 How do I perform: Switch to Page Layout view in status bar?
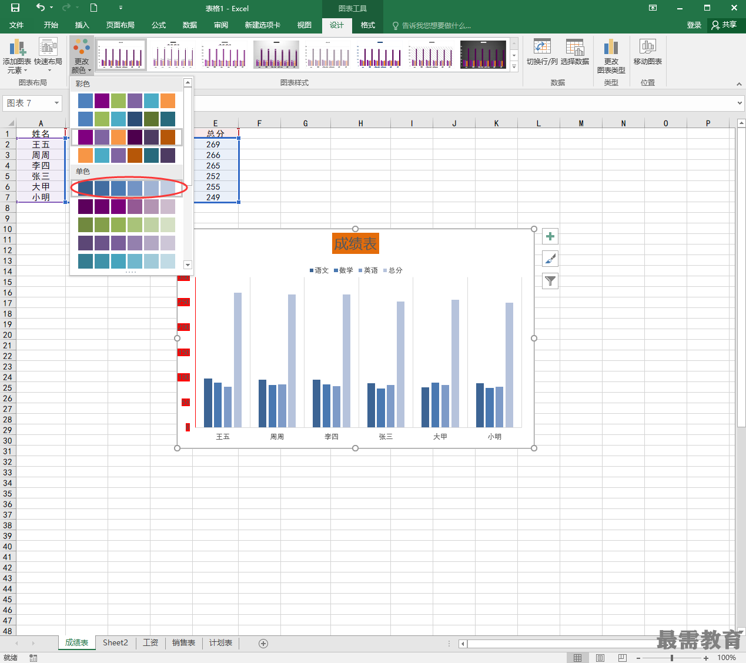pyautogui.click(x=600, y=658)
